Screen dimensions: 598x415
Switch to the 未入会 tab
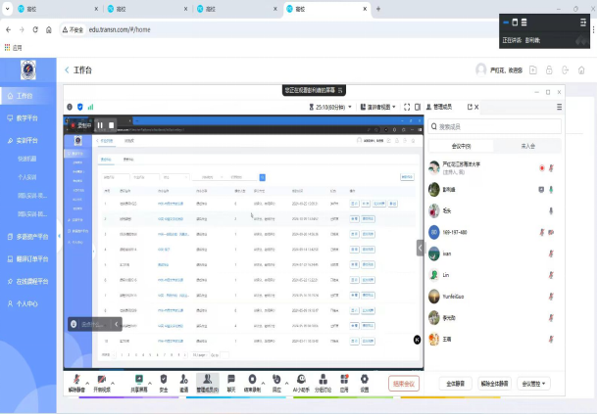pyautogui.click(x=527, y=145)
